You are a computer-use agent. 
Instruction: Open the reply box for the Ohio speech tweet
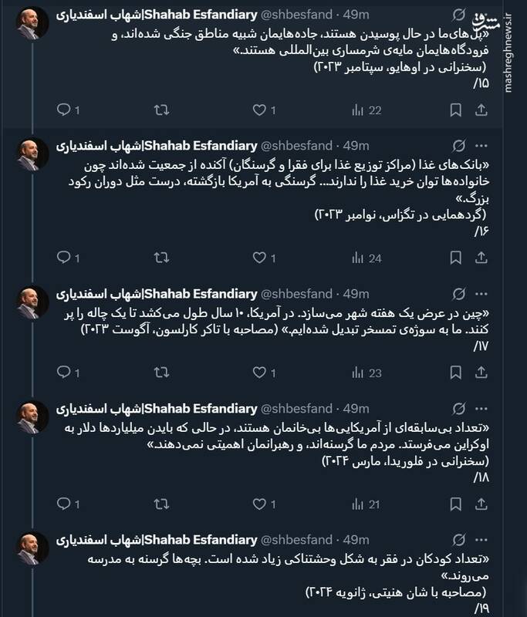(65, 110)
